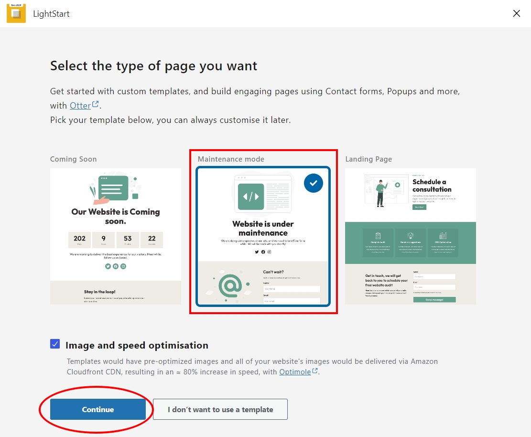Viewport: 531px width, 437px height.
Task: Open the Otter link
Action: [x=80, y=105]
